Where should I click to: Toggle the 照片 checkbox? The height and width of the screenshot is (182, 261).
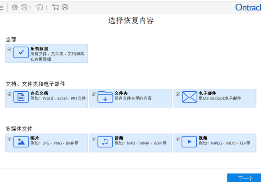(x=9, y=139)
